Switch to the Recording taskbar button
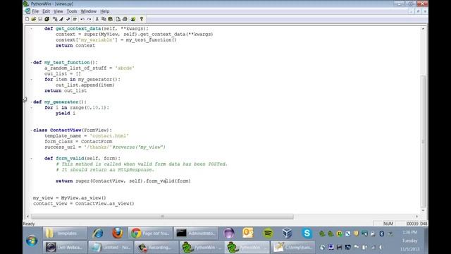This screenshot has width=451, height=254. [x=156, y=247]
